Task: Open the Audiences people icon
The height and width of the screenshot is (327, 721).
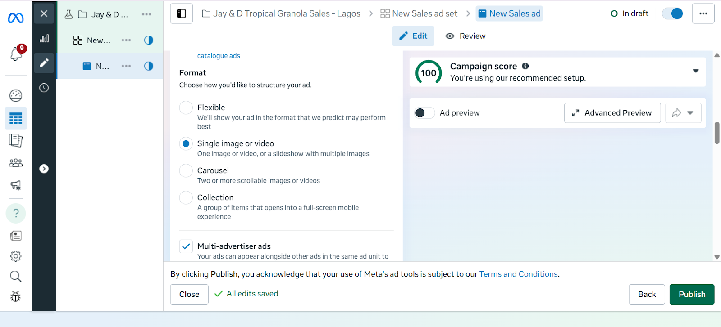Action: [16, 163]
